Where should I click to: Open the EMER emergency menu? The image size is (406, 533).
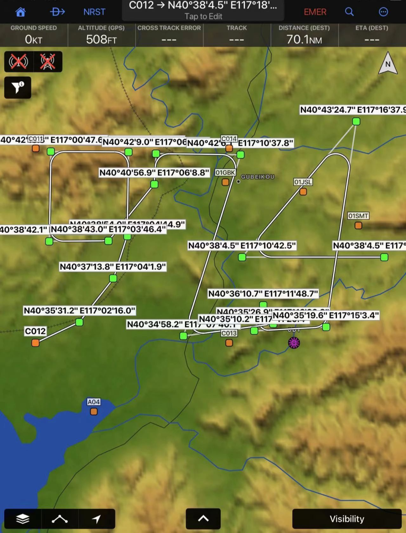(x=315, y=12)
